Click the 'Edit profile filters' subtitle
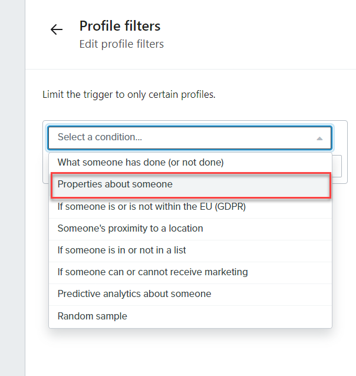The image size is (356, 376). (121, 44)
